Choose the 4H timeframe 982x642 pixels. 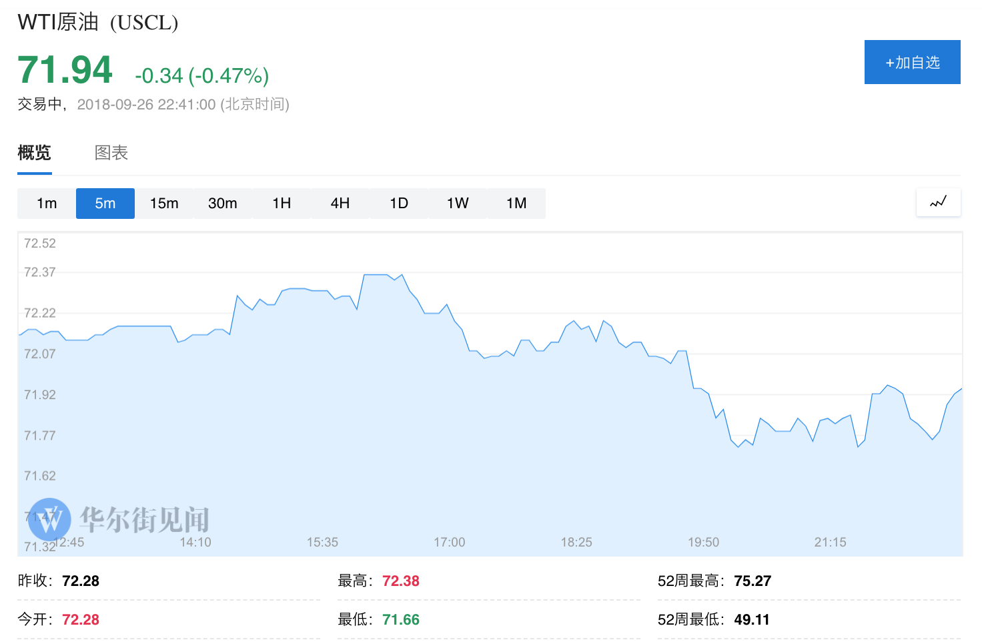coord(340,204)
